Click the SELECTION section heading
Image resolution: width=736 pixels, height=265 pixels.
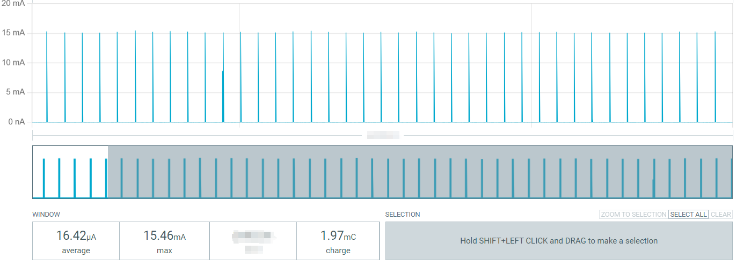pos(403,215)
